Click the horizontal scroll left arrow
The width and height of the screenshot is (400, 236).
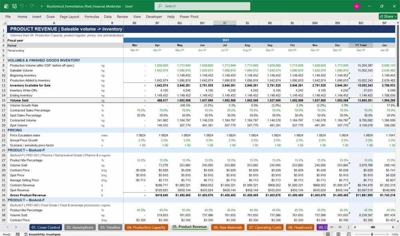354,227
